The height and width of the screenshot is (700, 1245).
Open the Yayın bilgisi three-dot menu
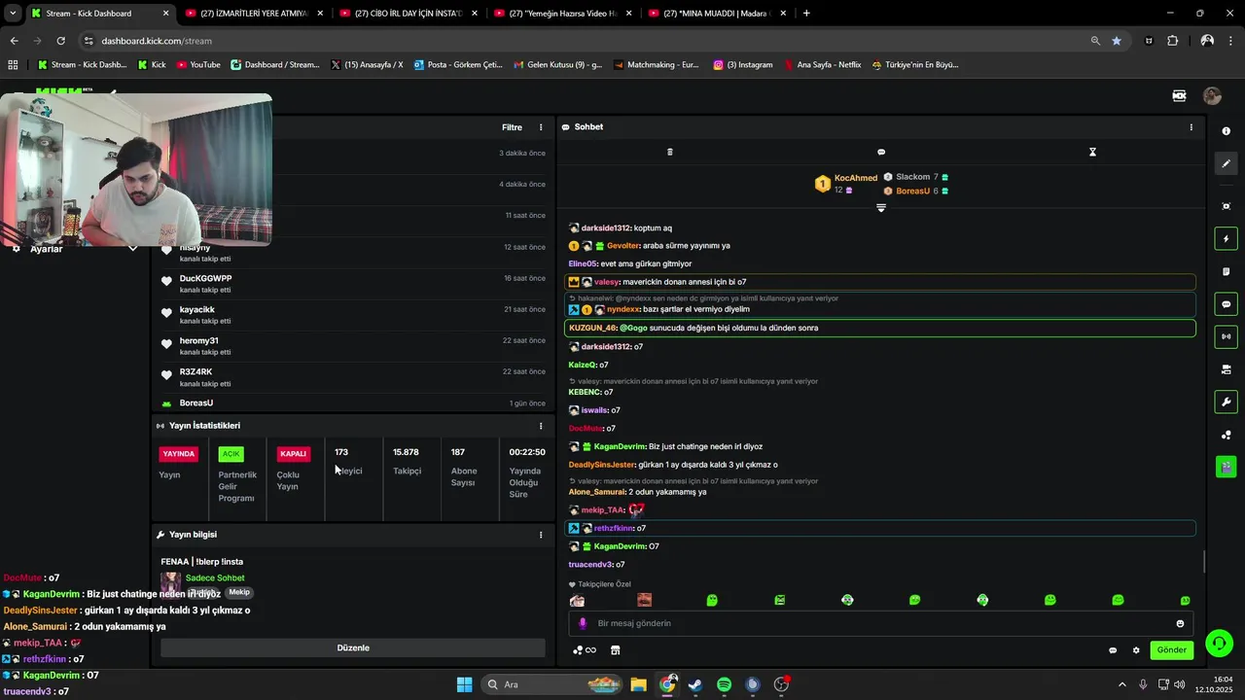tap(541, 535)
